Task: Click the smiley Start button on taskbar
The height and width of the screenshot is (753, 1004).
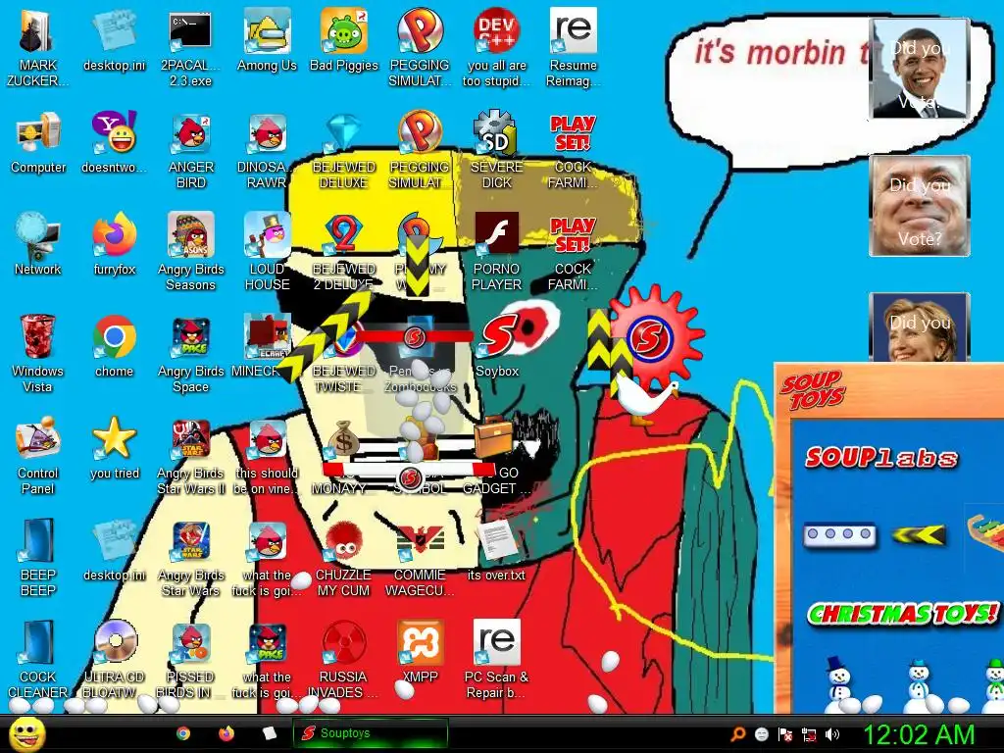Action: click(x=26, y=733)
